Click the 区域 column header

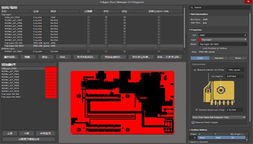[36, 11]
